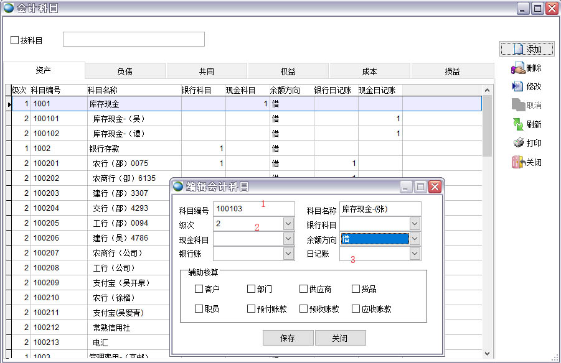Enable the 按科目 checkbox
The image size is (561, 363).
[x=15, y=40]
